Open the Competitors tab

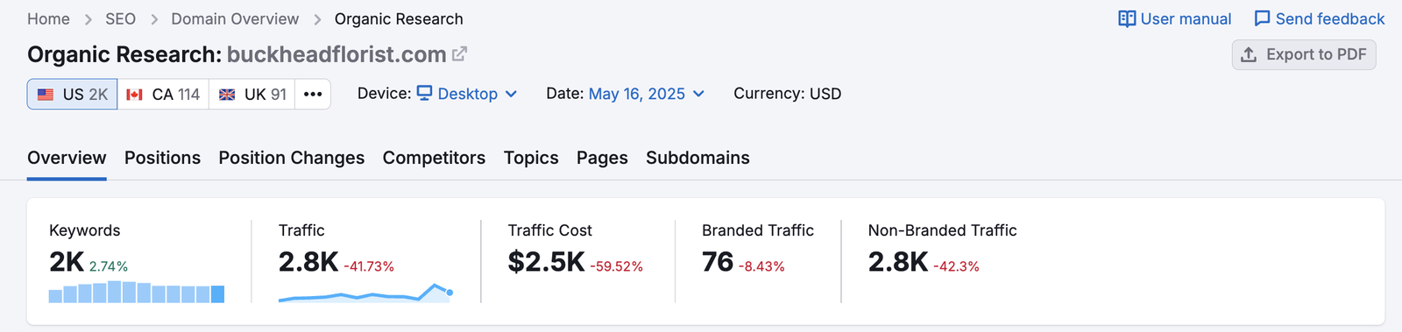pyautogui.click(x=434, y=158)
